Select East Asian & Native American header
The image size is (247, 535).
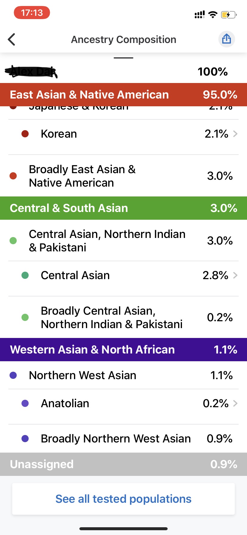123,95
